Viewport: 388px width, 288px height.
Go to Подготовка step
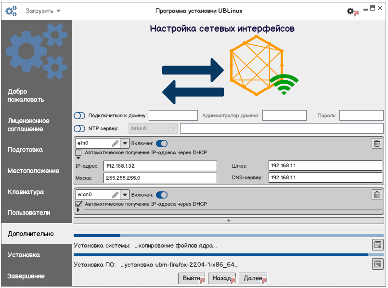tap(25, 150)
